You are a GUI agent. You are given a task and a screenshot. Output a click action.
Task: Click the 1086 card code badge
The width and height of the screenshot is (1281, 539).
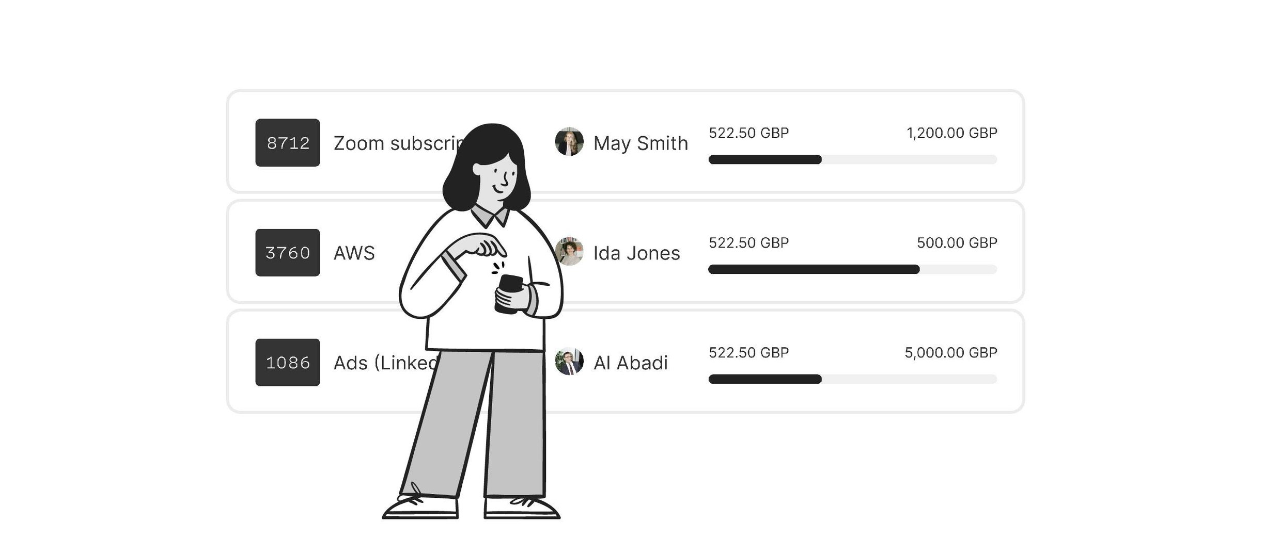[x=287, y=363]
